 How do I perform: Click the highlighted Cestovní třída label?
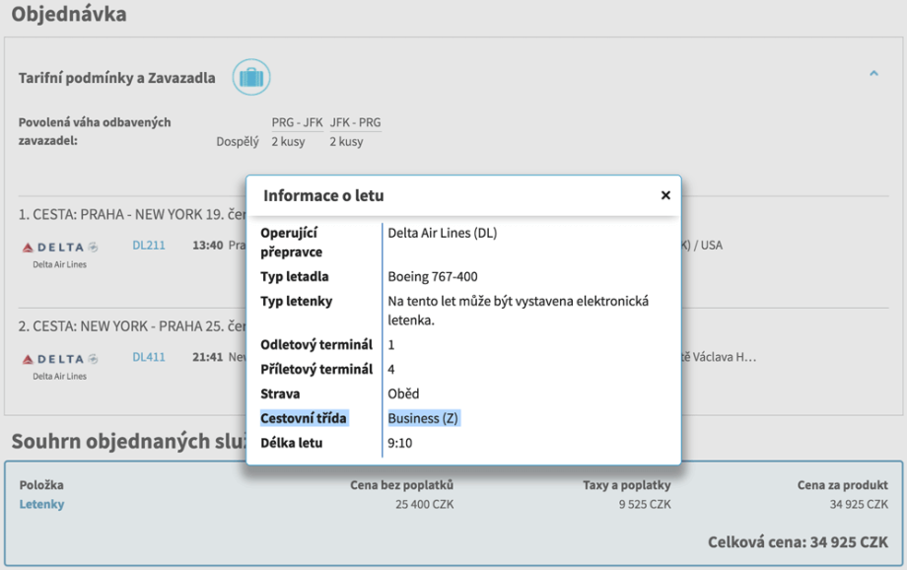click(304, 418)
